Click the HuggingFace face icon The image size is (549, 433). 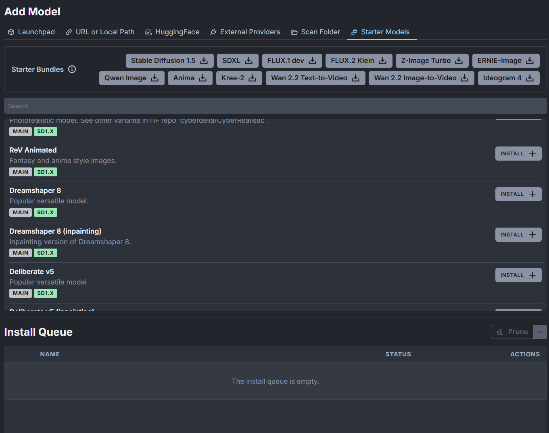pyautogui.click(x=148, y=32)
